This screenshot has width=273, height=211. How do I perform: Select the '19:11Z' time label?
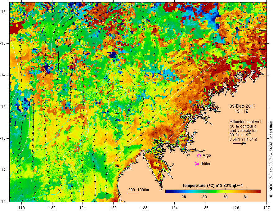[241, 111]
